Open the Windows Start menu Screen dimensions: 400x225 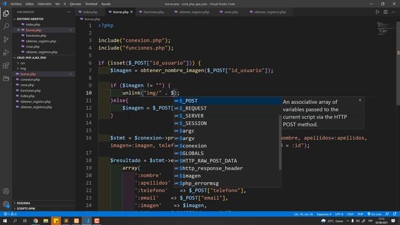pos(5,221)
